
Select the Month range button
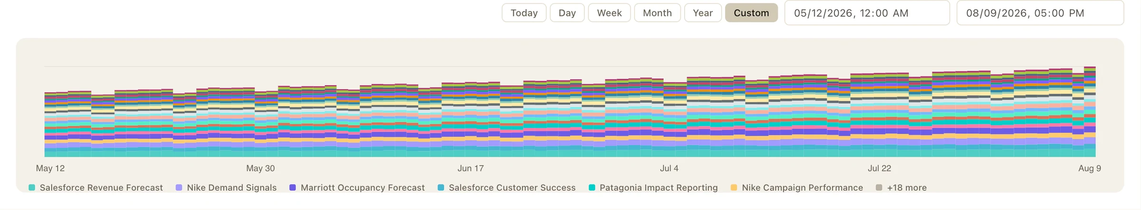[657, 13]
